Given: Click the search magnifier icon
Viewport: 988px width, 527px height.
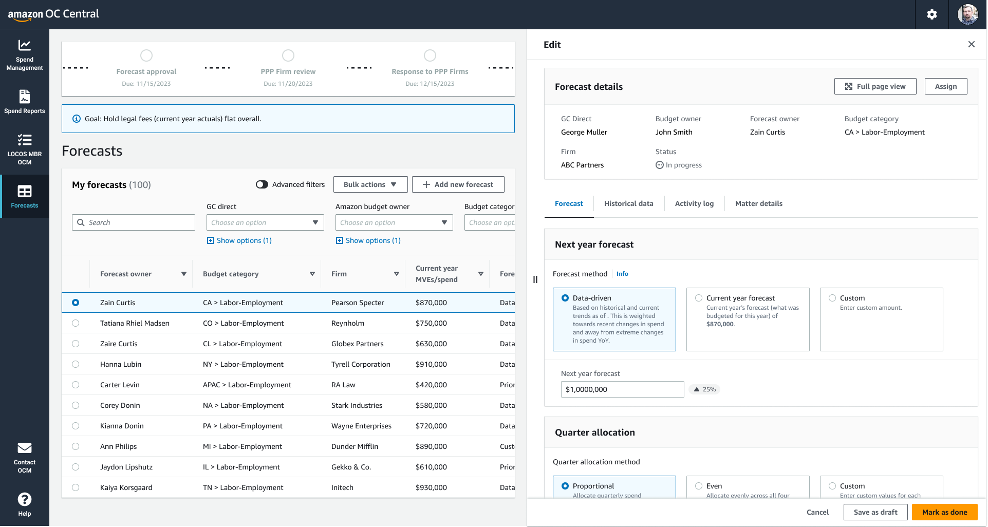Looking at the screenshot, I should point(81,222).
